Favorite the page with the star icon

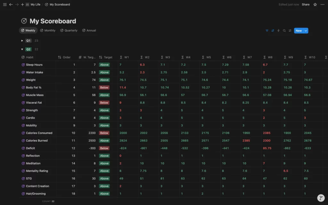(x=315, y=4)
